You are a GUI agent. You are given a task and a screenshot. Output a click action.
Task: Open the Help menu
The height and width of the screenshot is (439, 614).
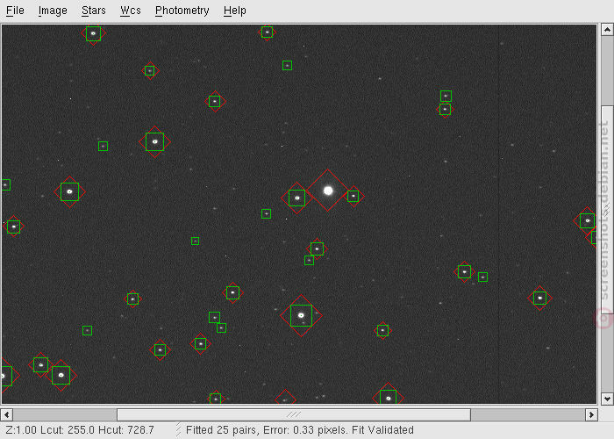pyautogui.click(x=235, y=11)
